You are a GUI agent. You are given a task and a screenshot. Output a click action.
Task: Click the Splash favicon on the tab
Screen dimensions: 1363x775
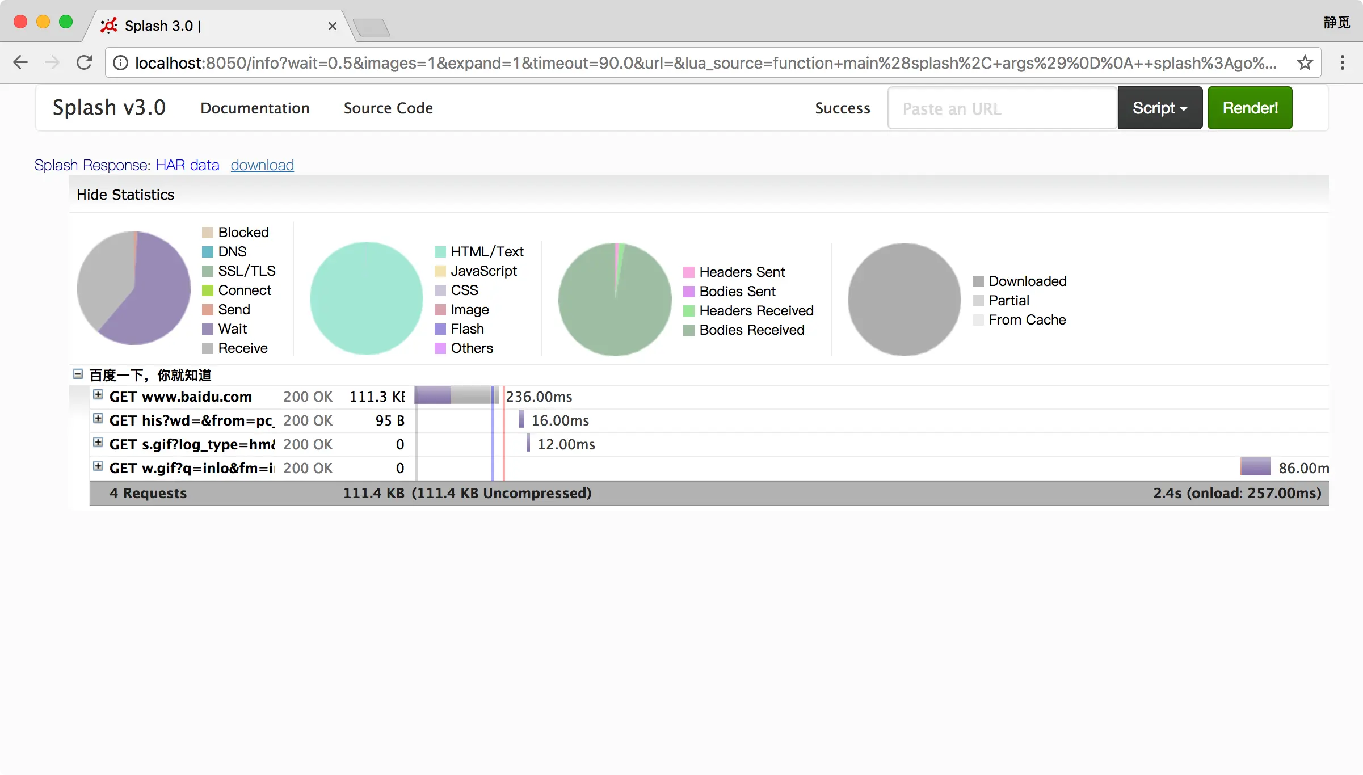(108, 26)
